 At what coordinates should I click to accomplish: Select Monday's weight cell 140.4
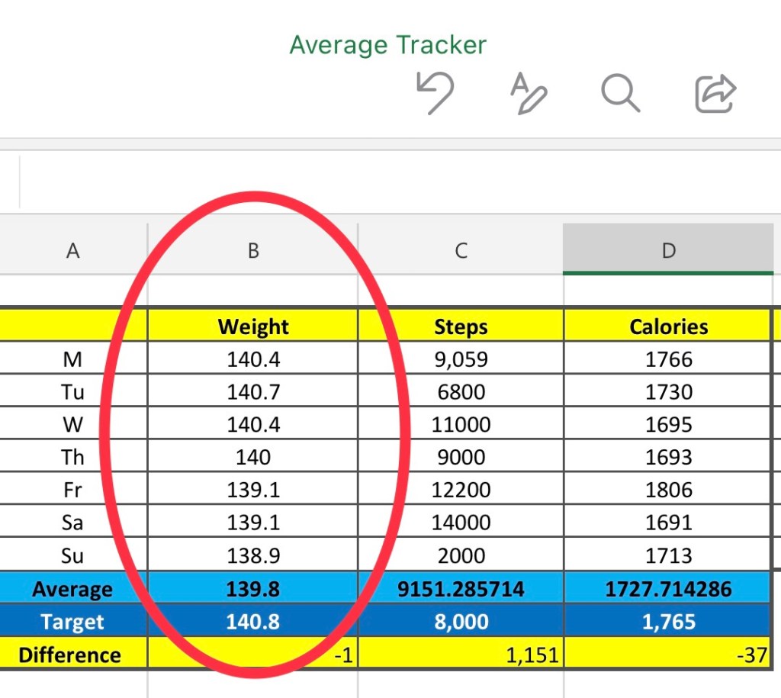click(253, 359)
